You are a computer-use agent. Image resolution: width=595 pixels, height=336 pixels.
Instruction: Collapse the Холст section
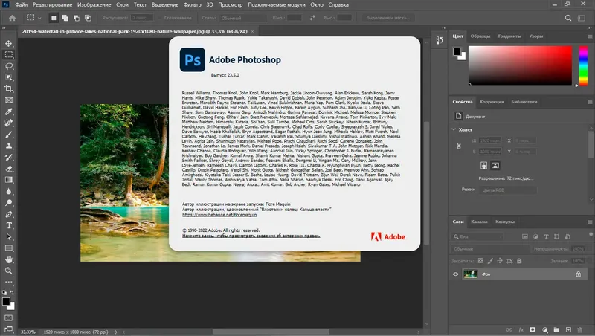coord(455,129)
